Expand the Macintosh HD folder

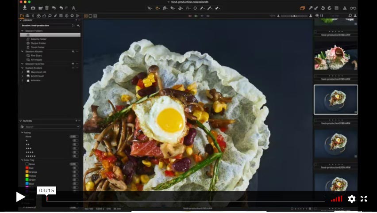(23, 72)
